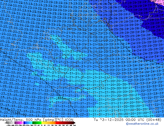Click the '536' height contour label
The width and height of the screenshot is (164, 126).
17,113
